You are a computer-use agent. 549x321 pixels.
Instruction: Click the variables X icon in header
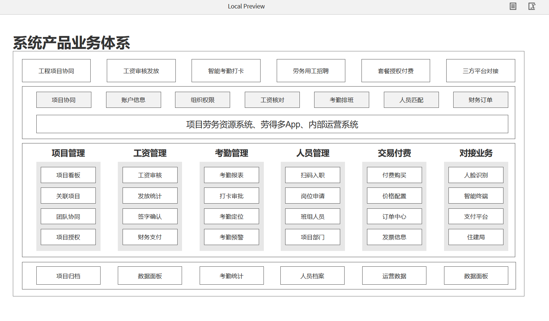pos(532,6)
